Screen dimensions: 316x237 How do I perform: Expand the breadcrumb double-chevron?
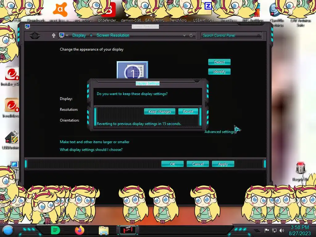tap(67, 35)
